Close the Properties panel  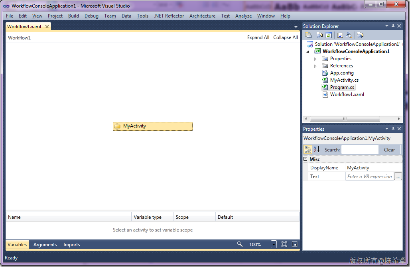399,129
